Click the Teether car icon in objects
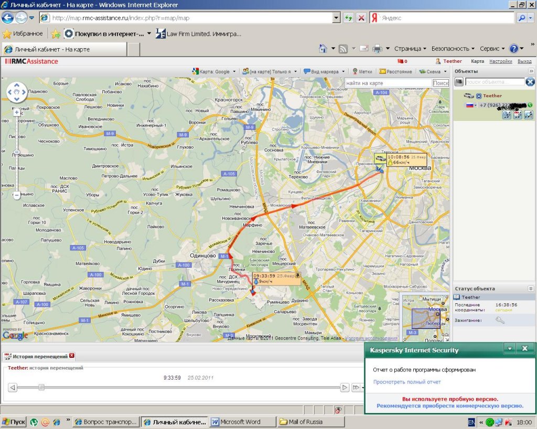This screenshot has height=429, width=537. (468, 96)
